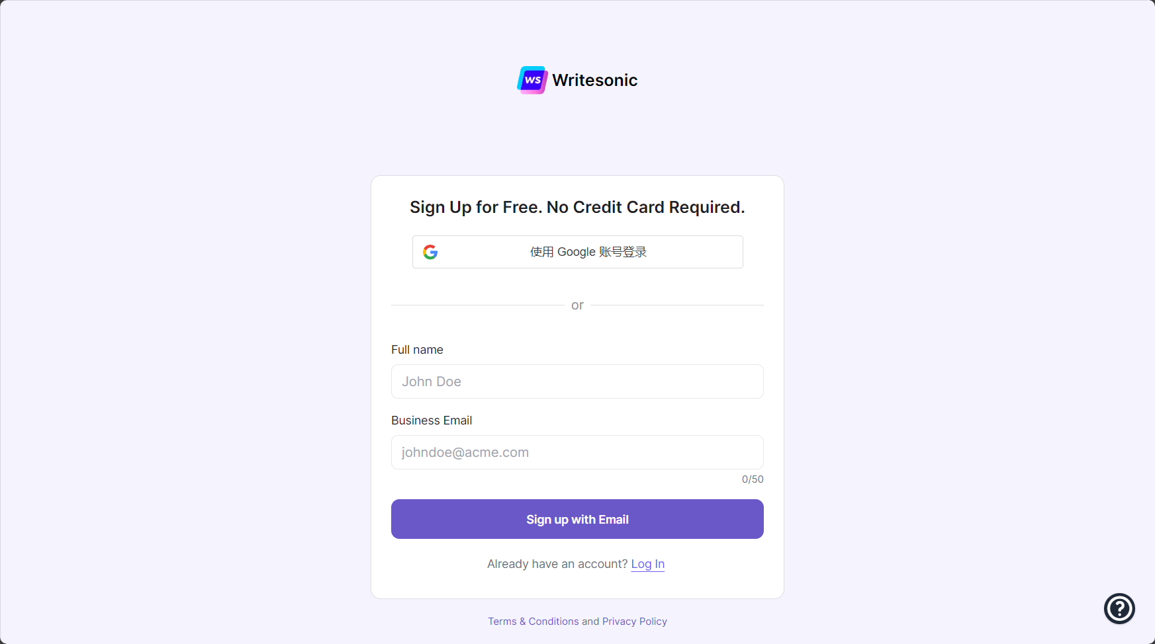Click the Writesonic wordmark text
The width and height of the screenshot is (1155, 644).
coord(594,80)
